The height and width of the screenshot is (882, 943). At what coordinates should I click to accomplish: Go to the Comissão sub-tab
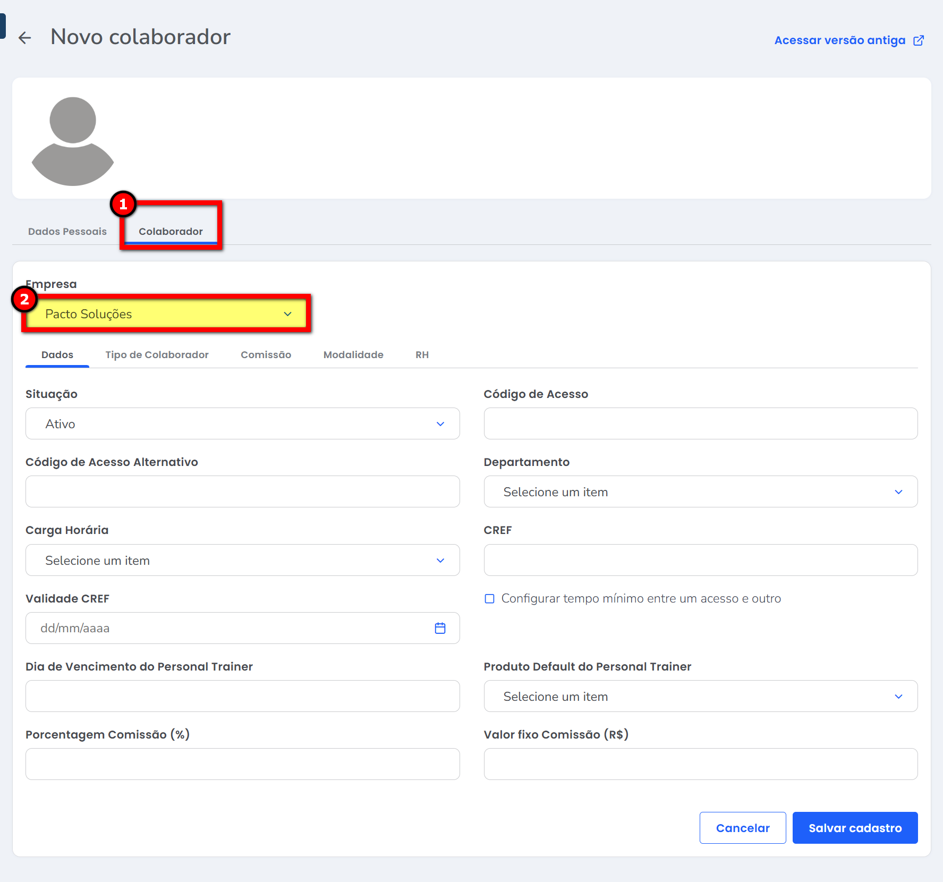tap(266, 355)
